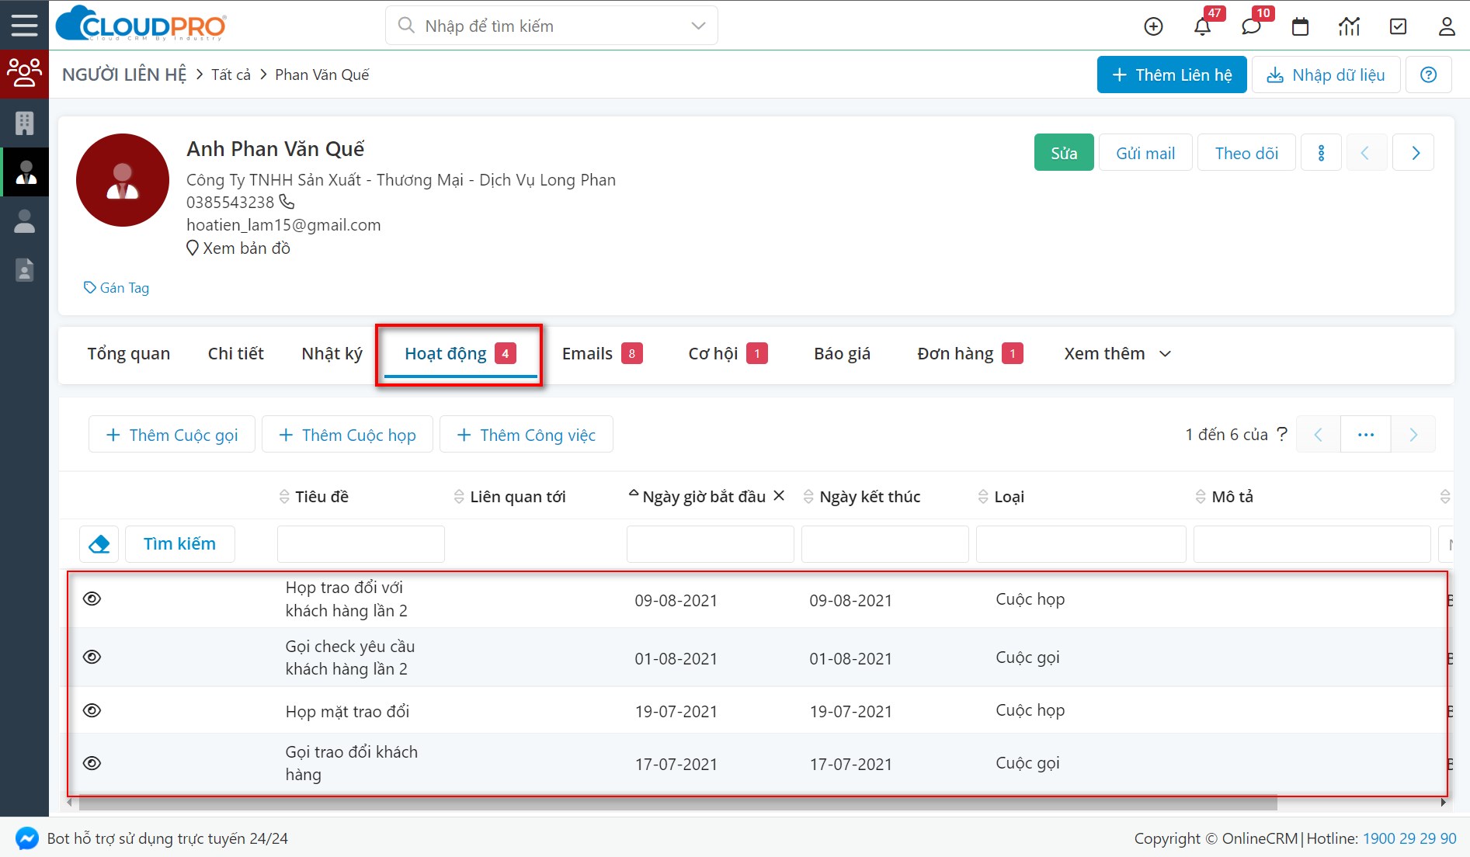Open the Xem bản đồ link
The image size is (1470, 857).
238,248
